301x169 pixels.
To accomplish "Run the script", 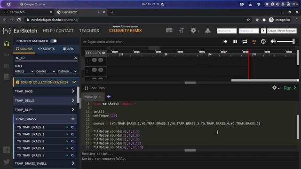I will [x=290, y=88].
